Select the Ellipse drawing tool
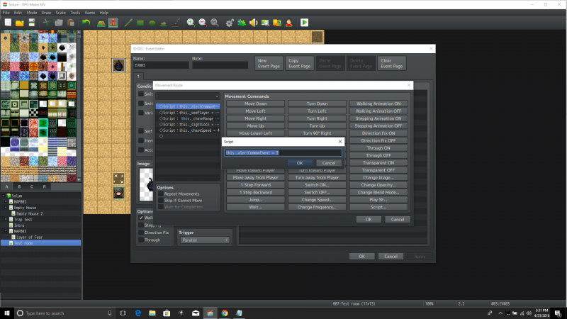This screenshot has width=567, height=319. (152, 23)
